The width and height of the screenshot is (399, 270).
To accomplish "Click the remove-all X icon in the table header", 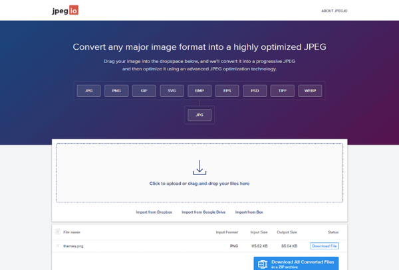I will [x=58, y=232].
